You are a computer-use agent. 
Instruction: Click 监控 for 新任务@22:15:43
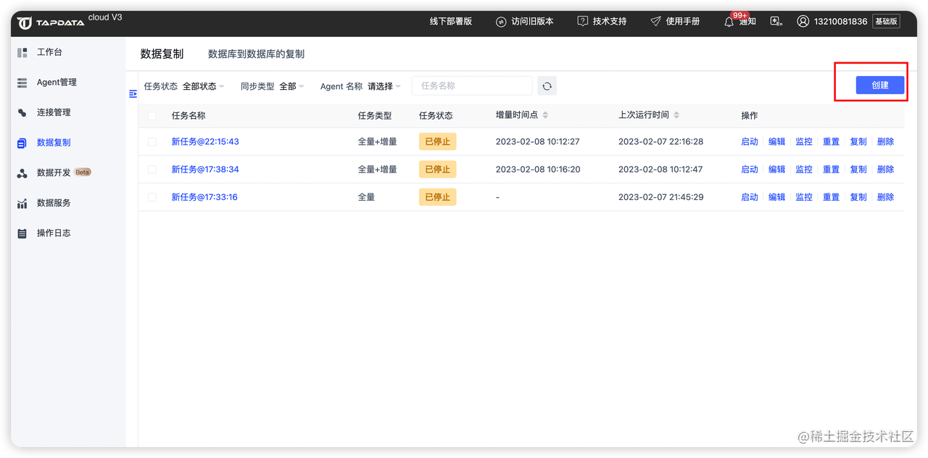pyautogui.click(x=804, y=141)
